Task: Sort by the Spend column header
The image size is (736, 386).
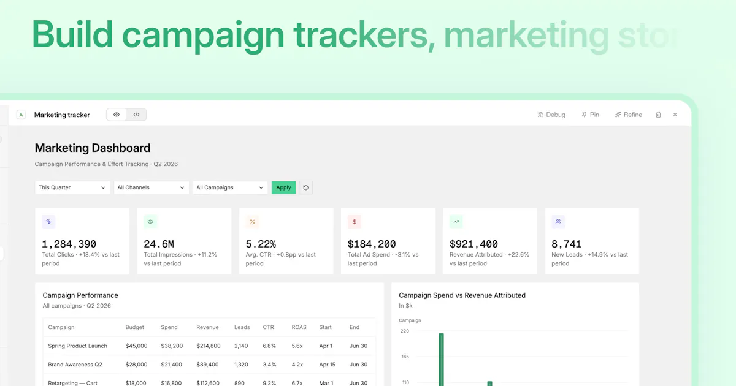Action: [x=169, y=327]
